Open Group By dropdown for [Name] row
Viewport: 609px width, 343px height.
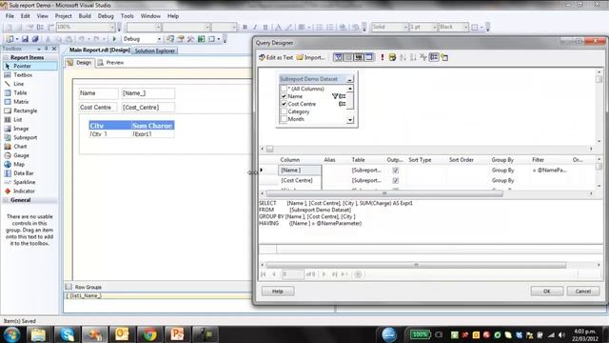[502, 171]
